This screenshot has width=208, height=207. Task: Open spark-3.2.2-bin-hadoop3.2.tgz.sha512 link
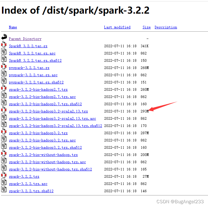tap(45, 148)
